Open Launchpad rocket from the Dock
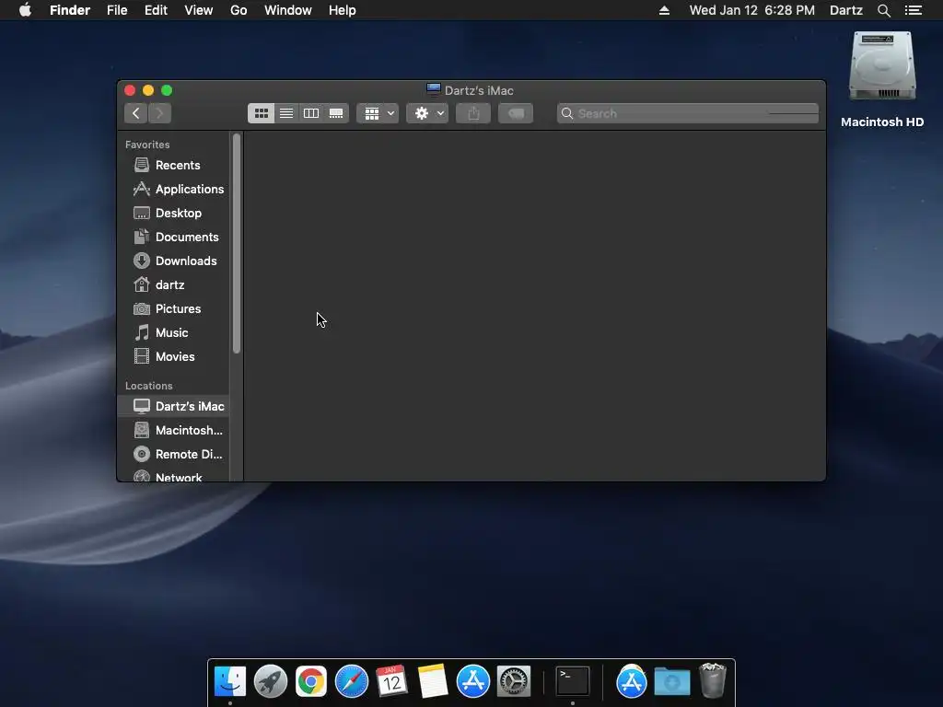The image size is (943, 707). (271, 682)
